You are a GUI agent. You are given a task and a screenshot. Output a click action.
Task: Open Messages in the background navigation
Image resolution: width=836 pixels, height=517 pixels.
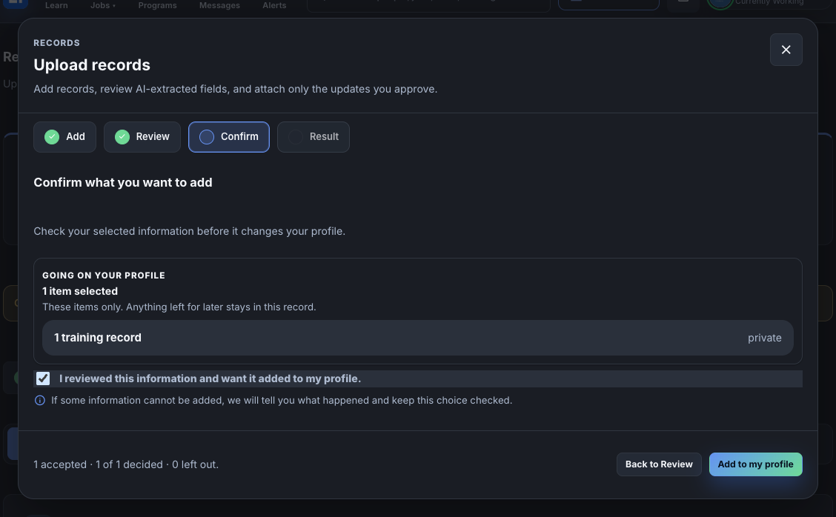pos(219,5)
